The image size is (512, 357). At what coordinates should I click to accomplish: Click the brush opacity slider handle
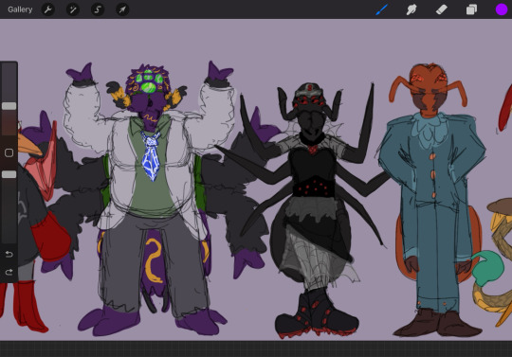pos(9,174)
